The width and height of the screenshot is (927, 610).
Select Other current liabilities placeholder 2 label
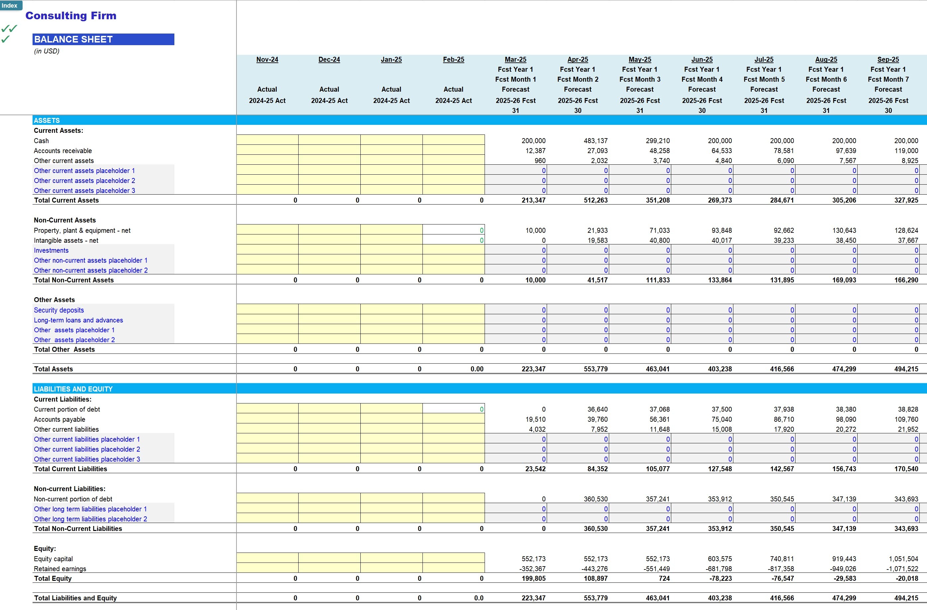(87, 449)
